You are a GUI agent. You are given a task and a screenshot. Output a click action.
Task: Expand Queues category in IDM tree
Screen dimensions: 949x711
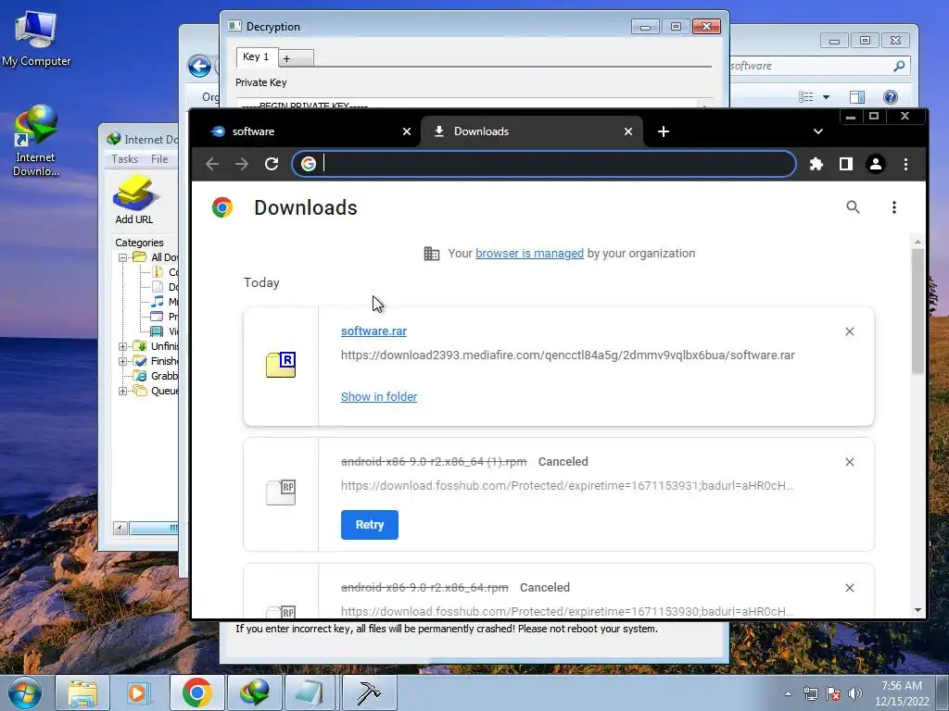(x=123, y=391)
